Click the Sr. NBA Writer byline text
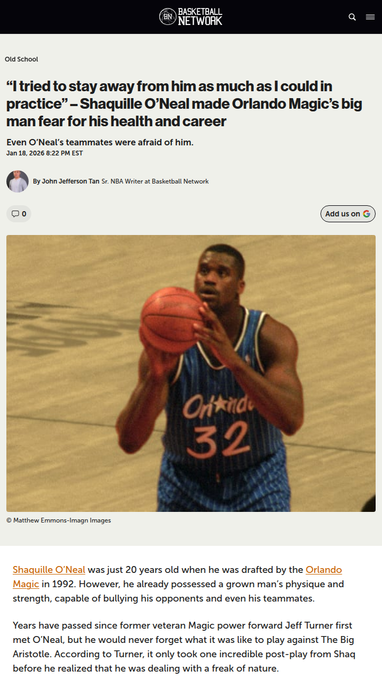This screenshot has width=382, height=679. coord(155,181)
